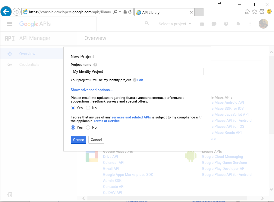This screenshot has width=274, height=202.
Task: Close the API Library tab
Action: (x=191, y=12)
